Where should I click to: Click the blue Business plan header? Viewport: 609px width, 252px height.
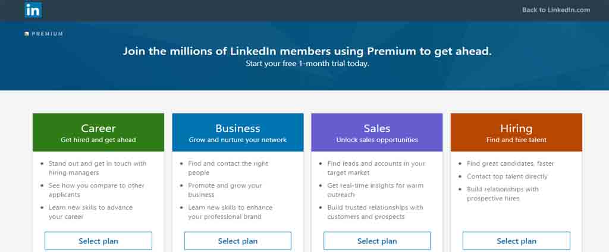click(x=238, y=133)
